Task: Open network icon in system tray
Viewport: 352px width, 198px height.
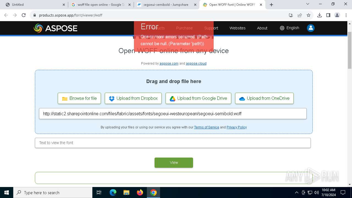Action: (x=310, y=193)
